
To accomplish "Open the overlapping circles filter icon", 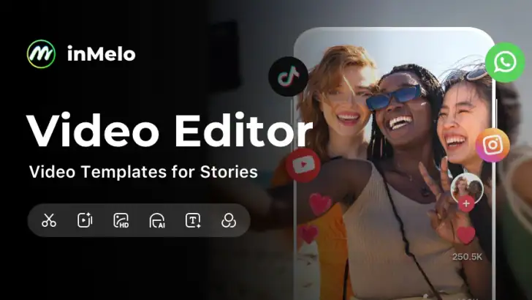I will [x=229, y=220].
